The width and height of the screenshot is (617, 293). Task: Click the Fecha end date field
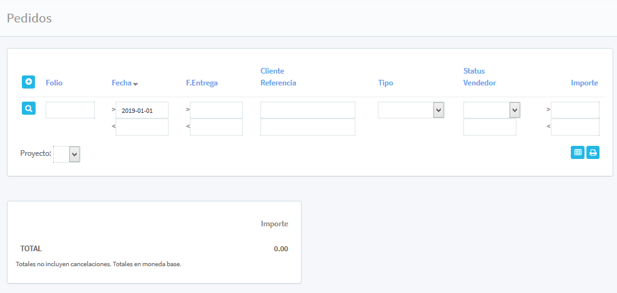tap(142, 127)
